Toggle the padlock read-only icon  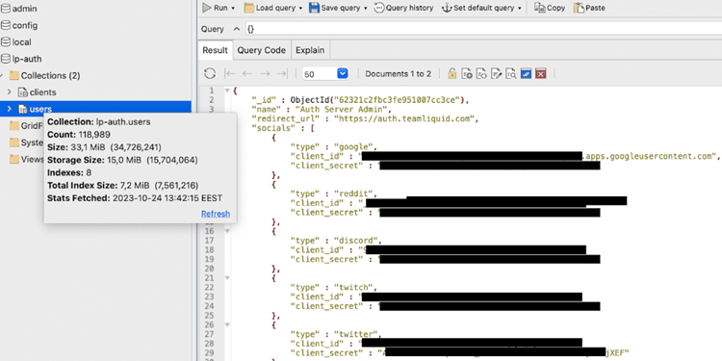coord(452,74)
